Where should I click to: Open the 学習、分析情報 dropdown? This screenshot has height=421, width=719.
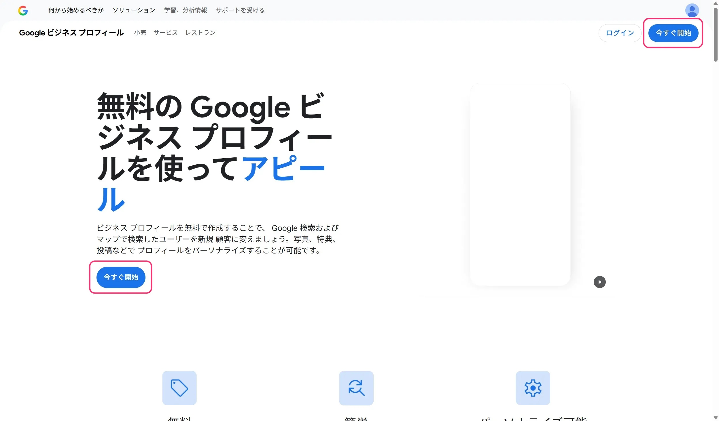[186, 10]
